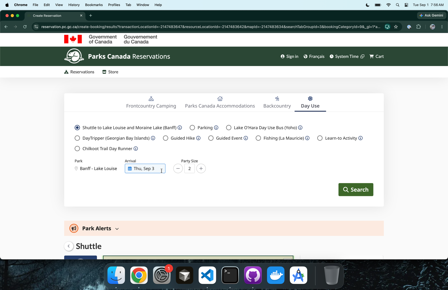Select DayTripper (Georgian Bay Islands) radio
Viewport: 448px width, 290px height.
(x=77, y=138)
